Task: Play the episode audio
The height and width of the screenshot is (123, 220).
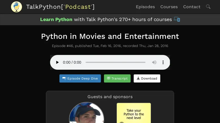Action: (57, 62)
